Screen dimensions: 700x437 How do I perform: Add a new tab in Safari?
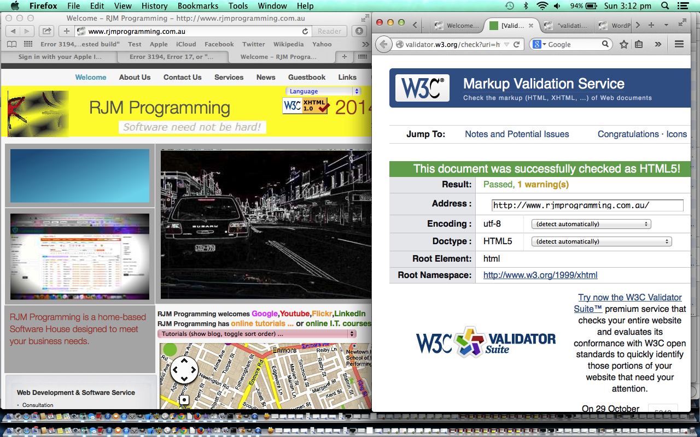(345, 56)
